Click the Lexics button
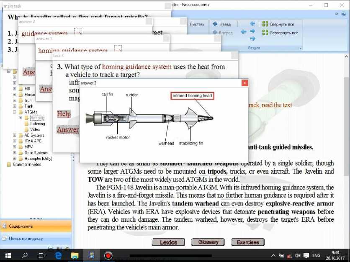The image size is (350, 262). [168, 242]
